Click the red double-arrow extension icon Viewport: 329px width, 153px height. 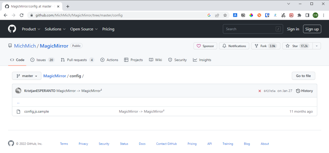291,15
